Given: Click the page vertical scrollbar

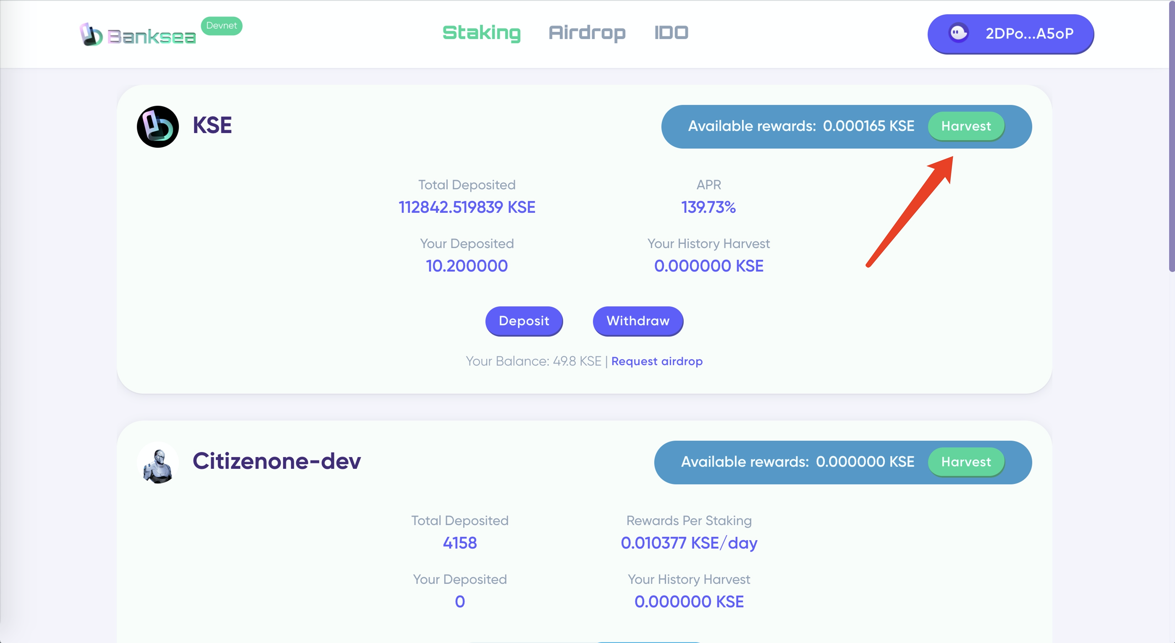Looking at the screenshot, I should tap(1171, 137).
